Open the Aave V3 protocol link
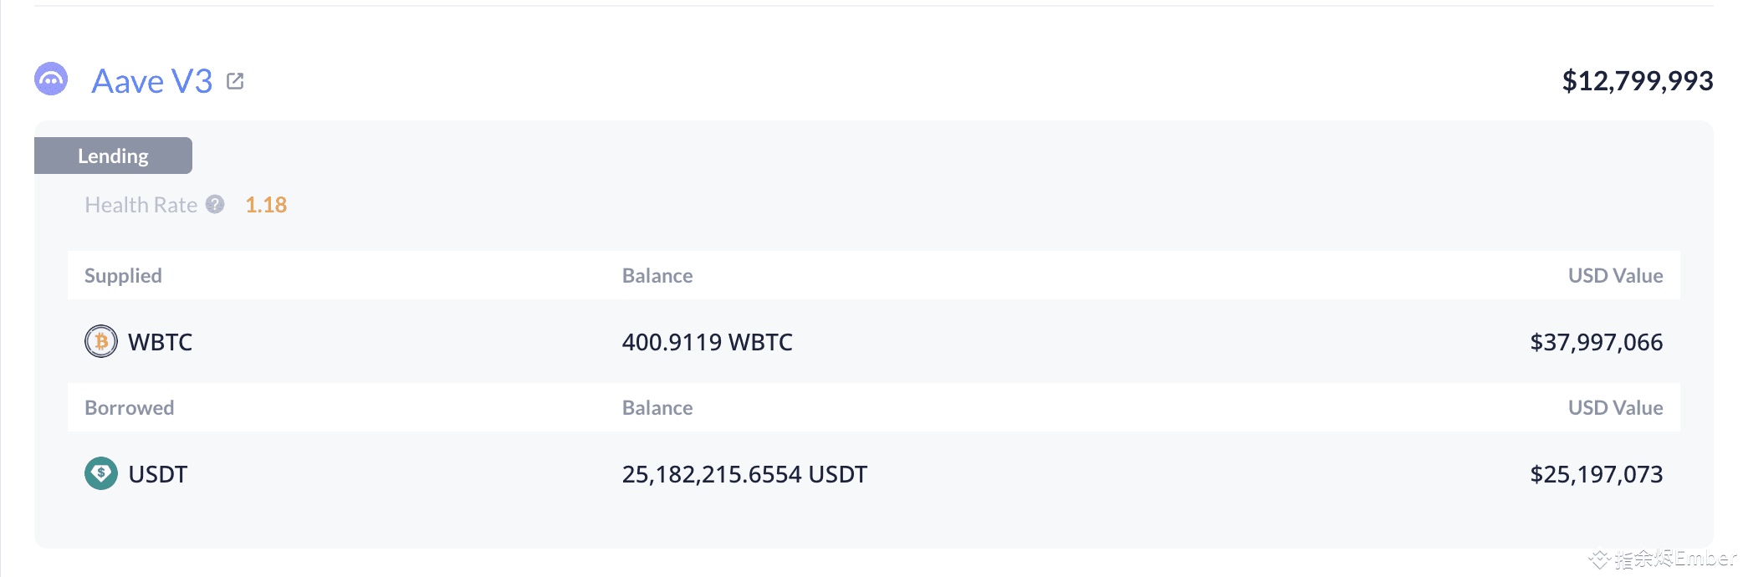The image size is (1743, 577). click(151, 79)
